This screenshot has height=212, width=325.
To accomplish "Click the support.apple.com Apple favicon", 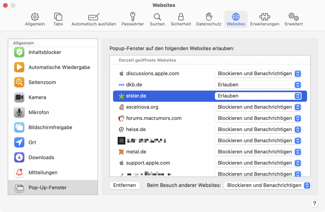I will (121, 163).
